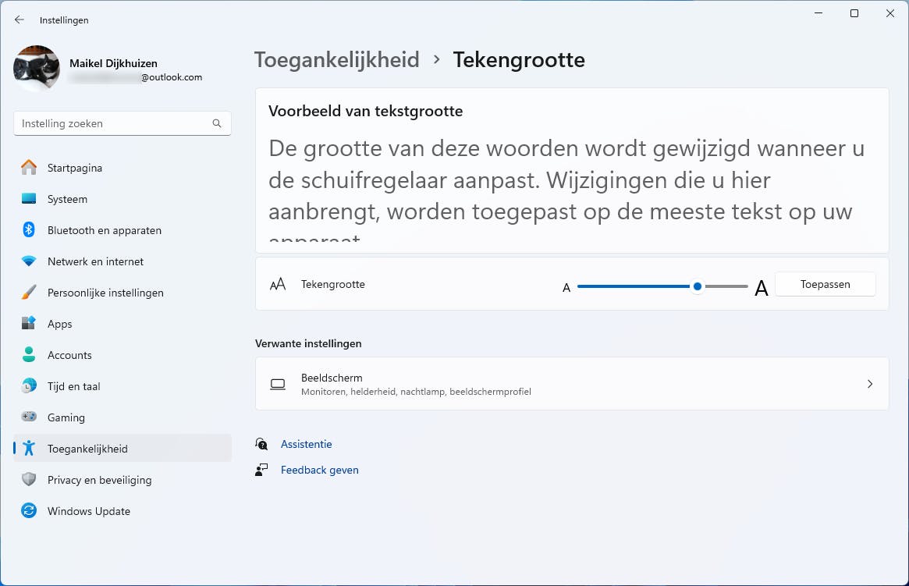
Task: Go to Tijd en taal settings
Action: click(x=73, y=386)
